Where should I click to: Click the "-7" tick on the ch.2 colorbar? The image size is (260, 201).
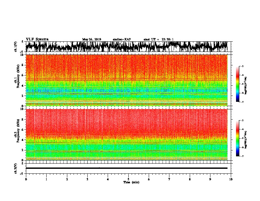tap(242, 156)
